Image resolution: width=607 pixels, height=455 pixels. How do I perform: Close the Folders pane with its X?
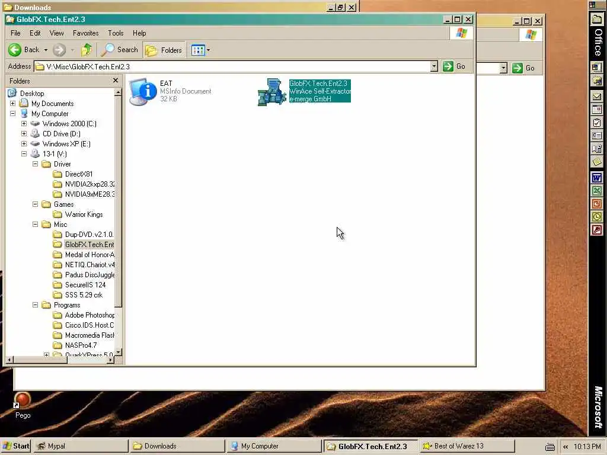(x=116, y=81)
